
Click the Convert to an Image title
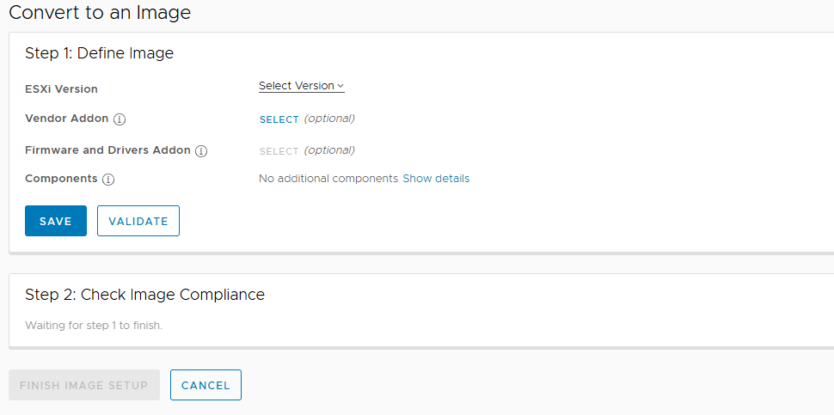(100, 12)
